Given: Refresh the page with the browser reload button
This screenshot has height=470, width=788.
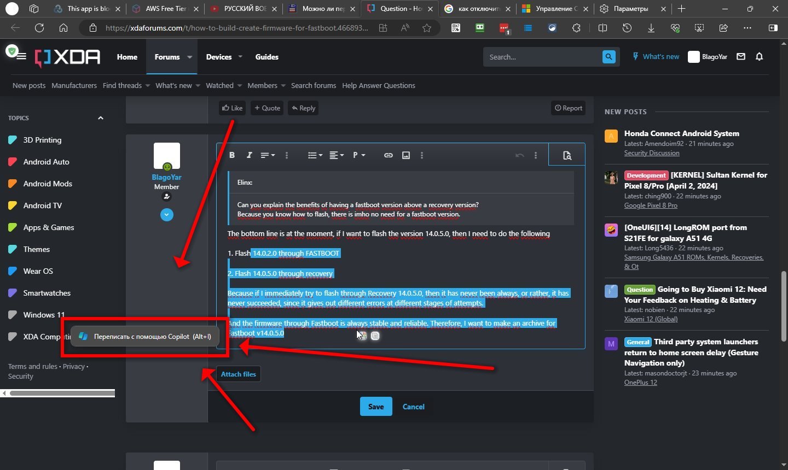Looking at the screenshot, I should tap(39, 28).
